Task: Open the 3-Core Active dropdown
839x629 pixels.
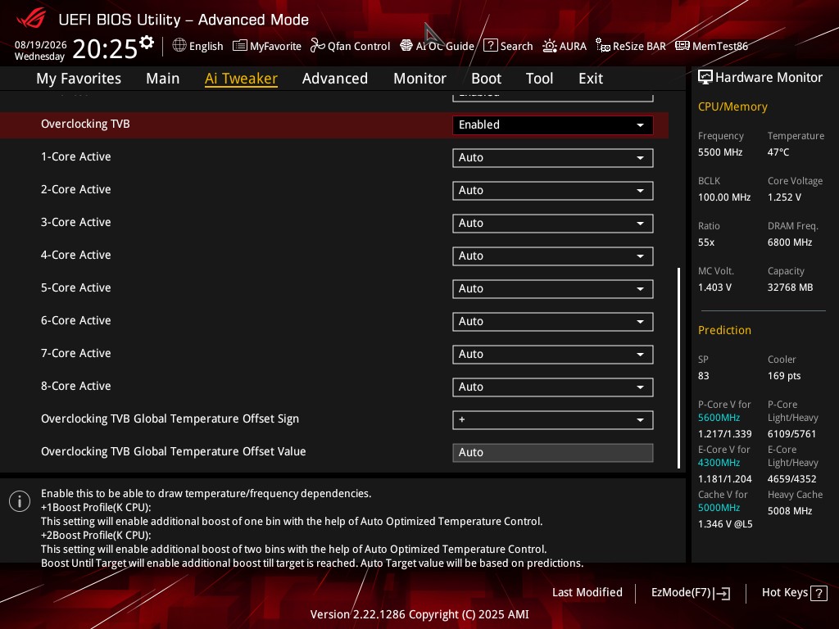Action: (x=553, y=223)
